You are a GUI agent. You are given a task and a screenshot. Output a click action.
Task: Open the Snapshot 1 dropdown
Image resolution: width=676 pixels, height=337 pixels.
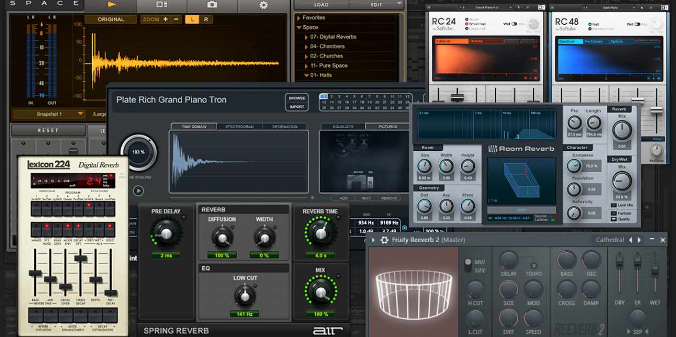49,114
